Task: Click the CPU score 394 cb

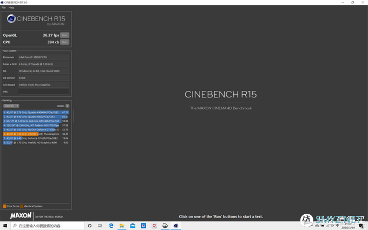Action: click(x=53, y=42)
